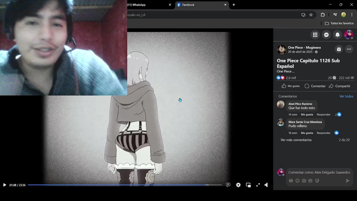
Task: Open the sticker picker in the comment box
Action: click(317, 181)
